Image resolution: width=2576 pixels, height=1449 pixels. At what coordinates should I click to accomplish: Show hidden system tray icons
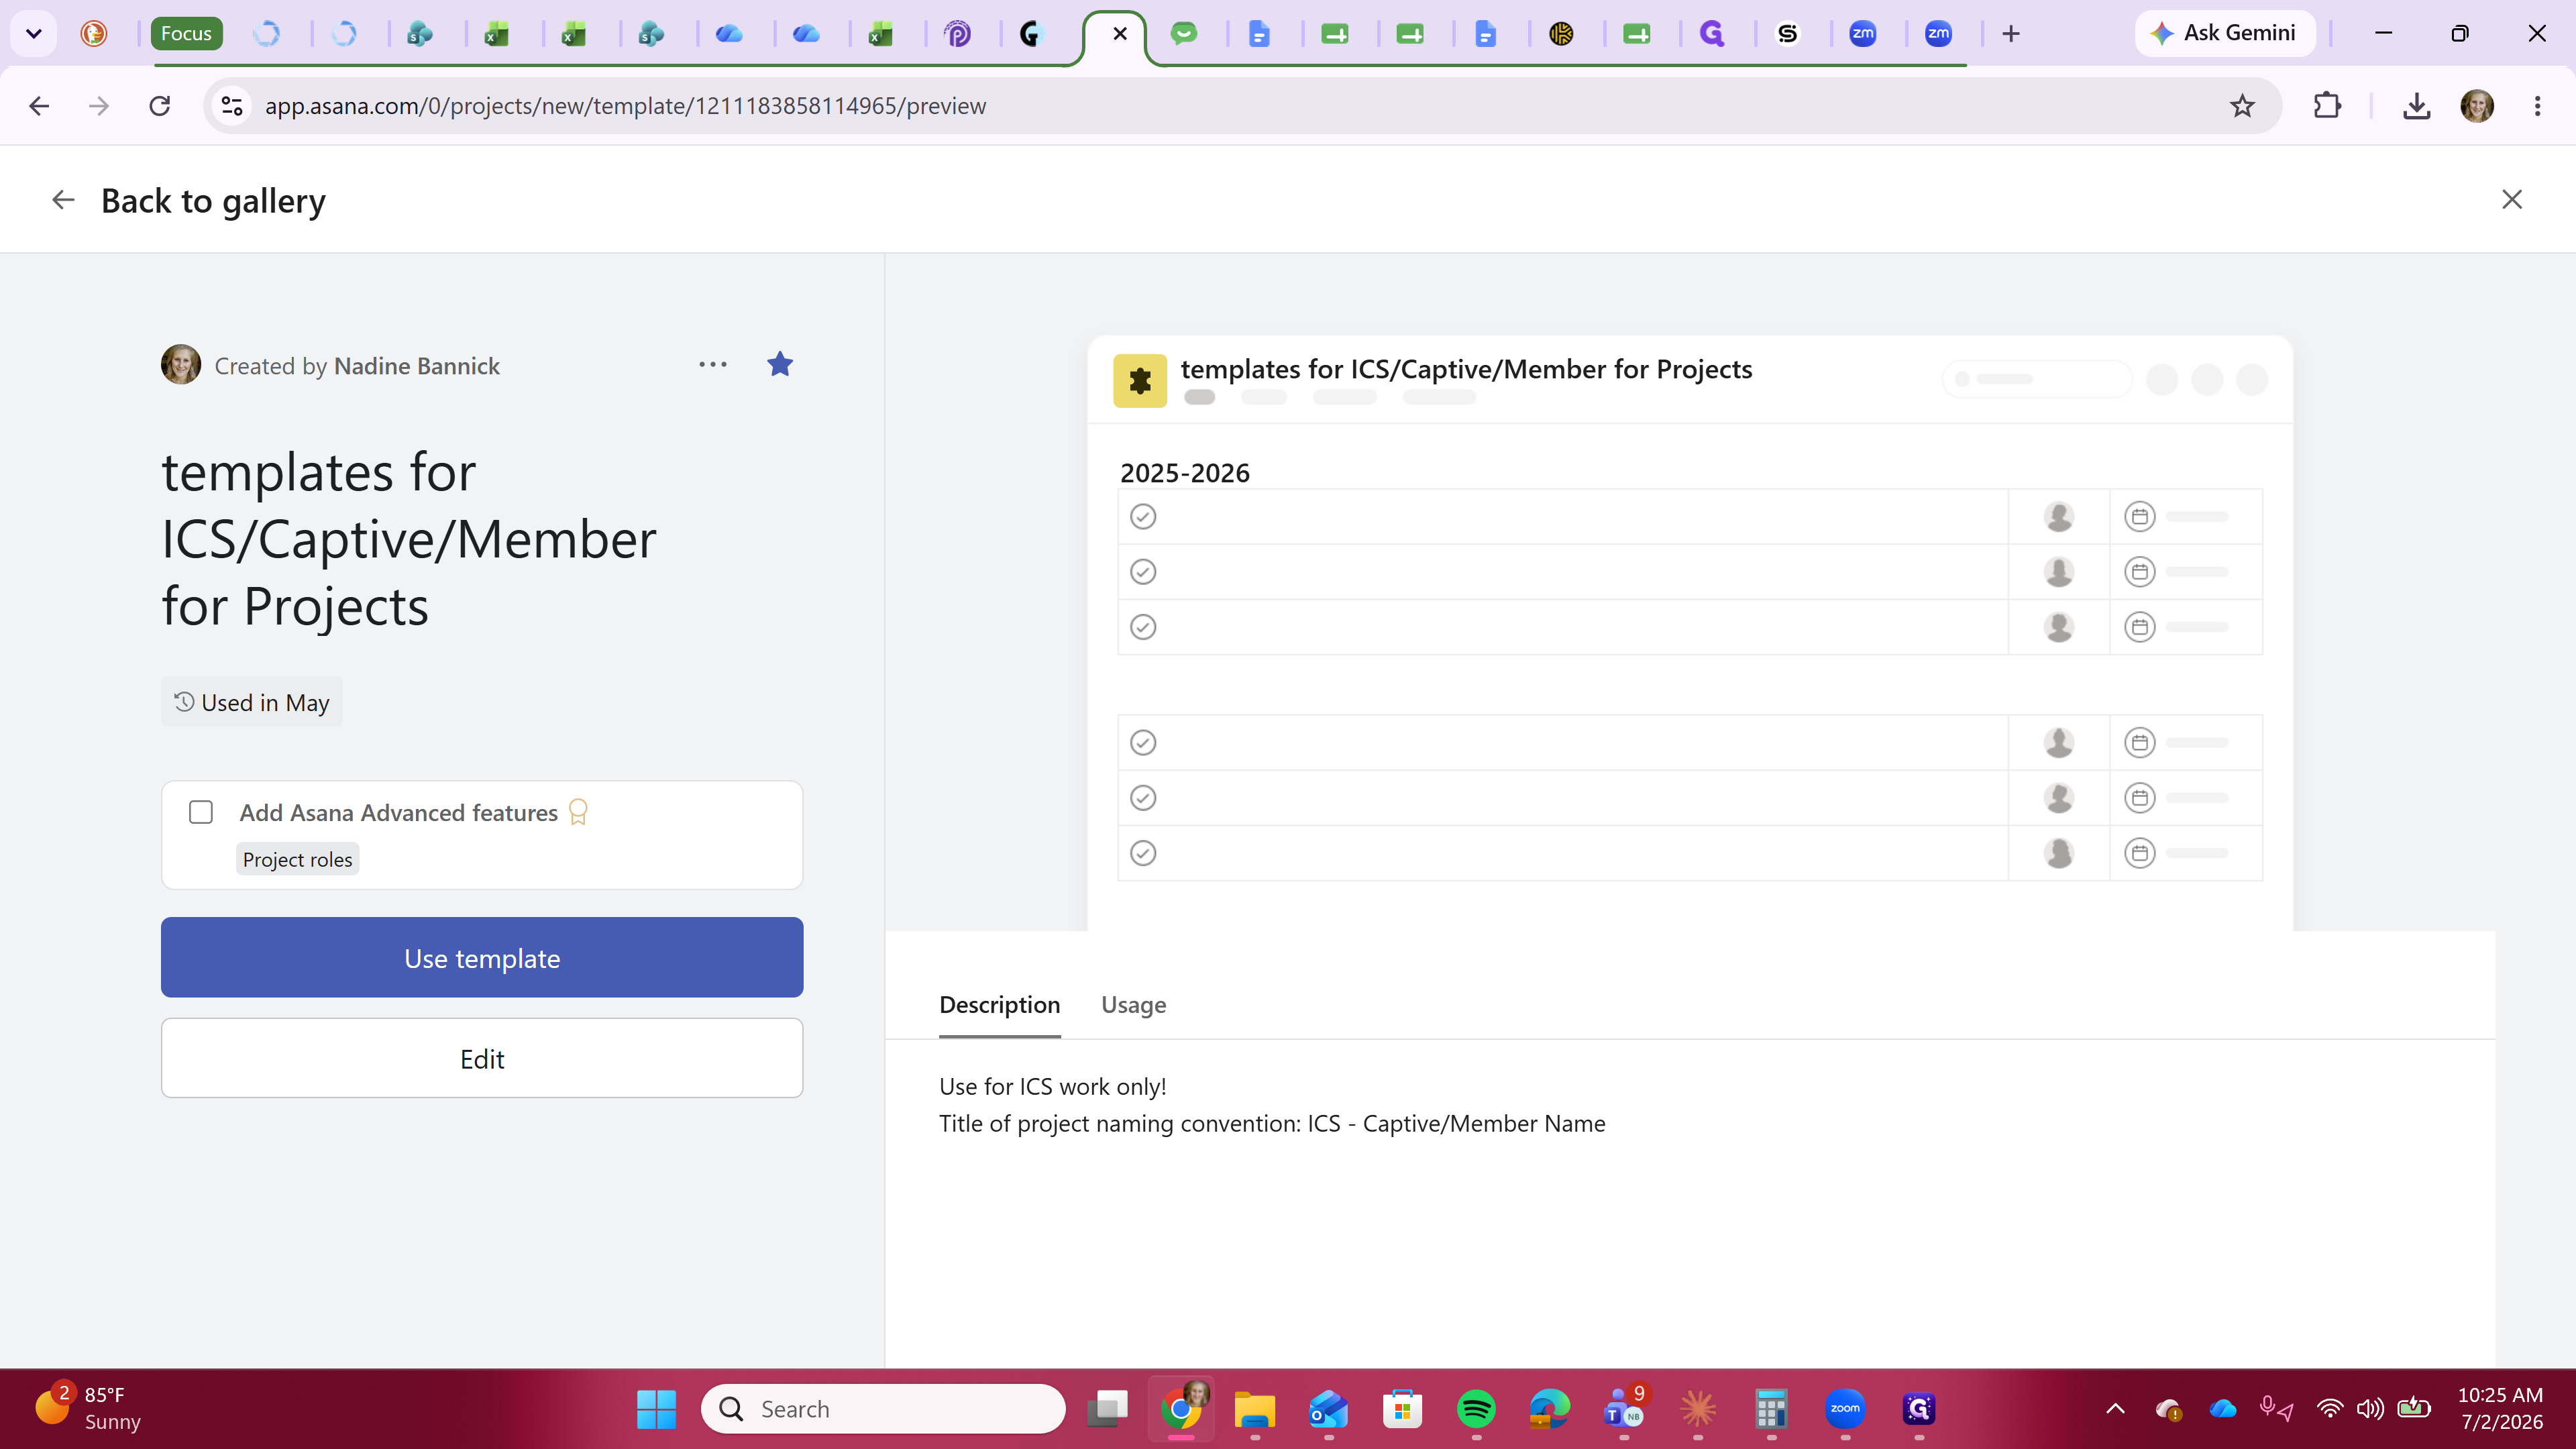(x=2115, y=1409)
